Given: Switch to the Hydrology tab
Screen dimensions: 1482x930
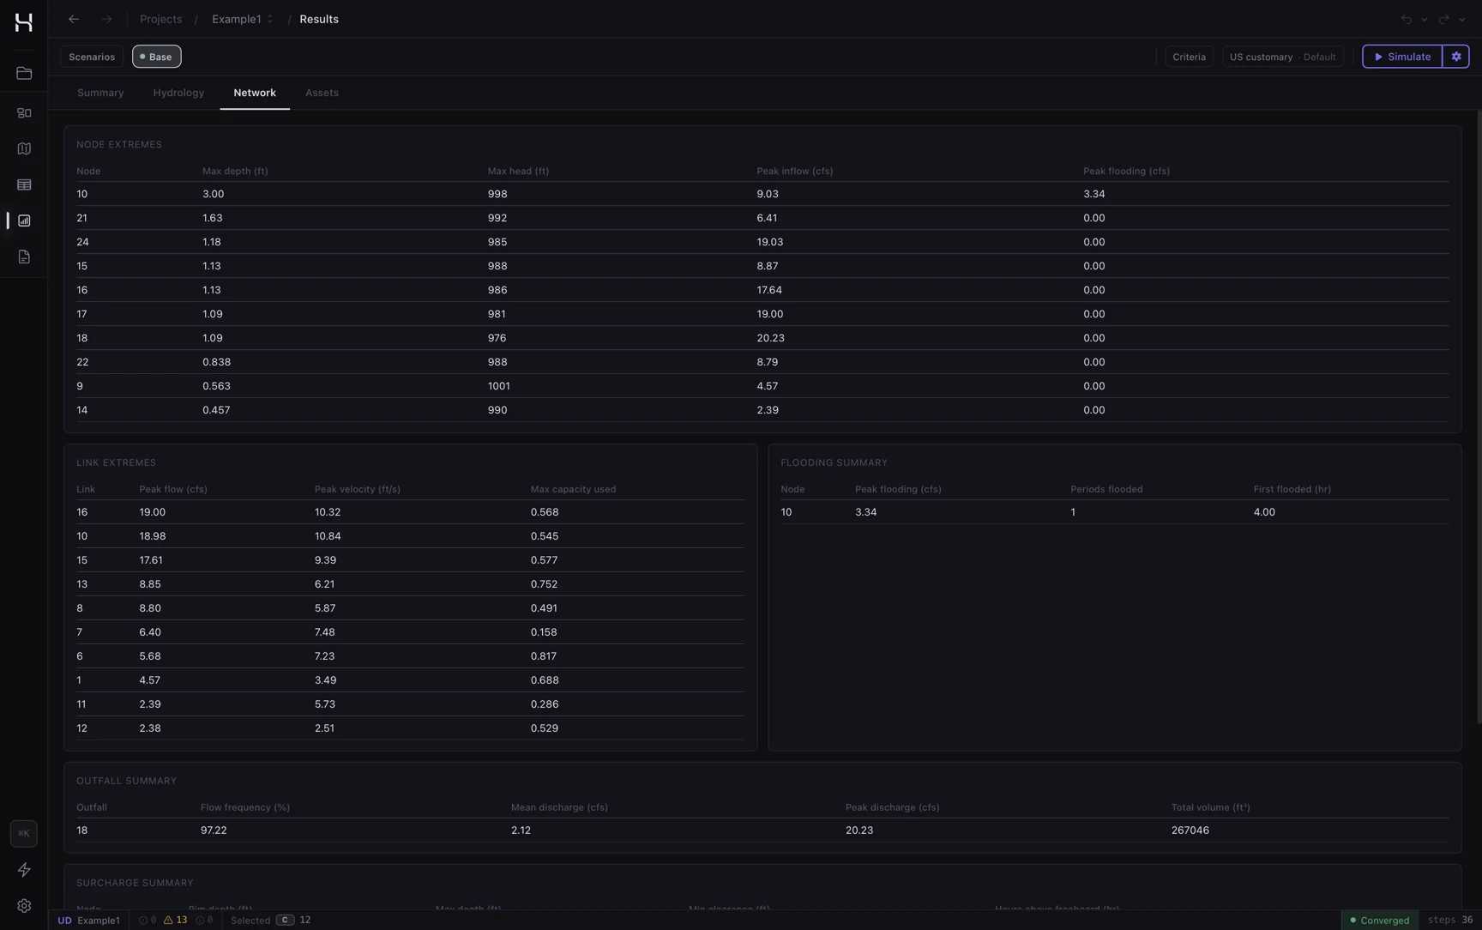Looking at the screenshot, I should (178, 93).
